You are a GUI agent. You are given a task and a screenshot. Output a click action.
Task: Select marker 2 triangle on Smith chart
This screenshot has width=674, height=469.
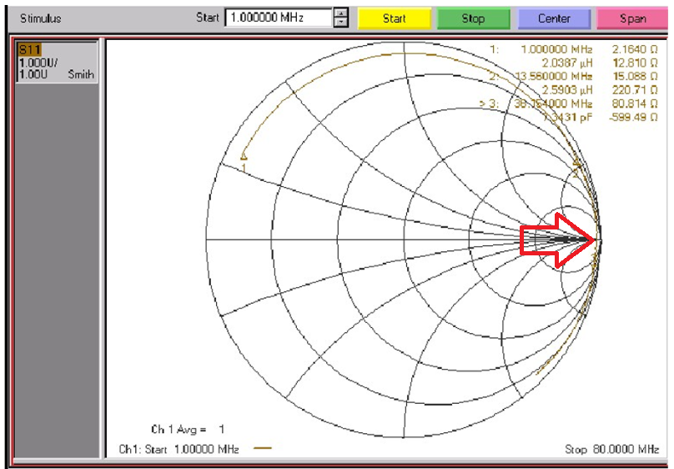(x=577, y=164)
